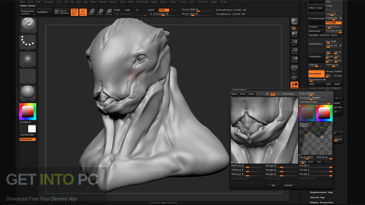
Task: Activate the Edit mode button
Action: click(x=75, y=12)
